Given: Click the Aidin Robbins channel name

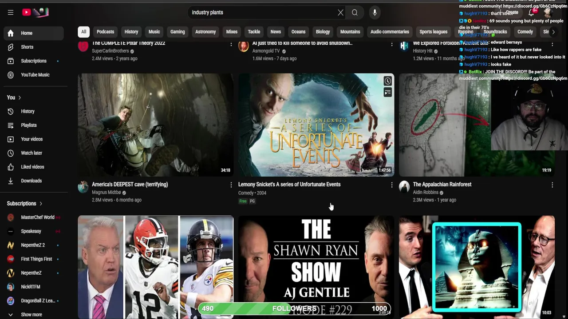Looking at the screenshot, I should coord(426,192).
